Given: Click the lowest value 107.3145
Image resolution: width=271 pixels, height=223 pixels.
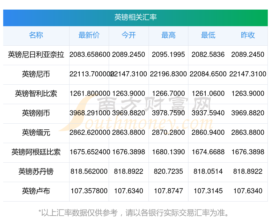Looking at the screenshot, I should click(x=208, y=191).
